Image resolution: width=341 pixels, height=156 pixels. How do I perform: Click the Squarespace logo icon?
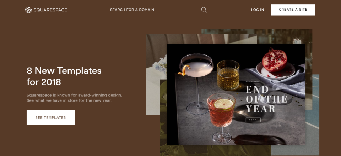[28, 10]
